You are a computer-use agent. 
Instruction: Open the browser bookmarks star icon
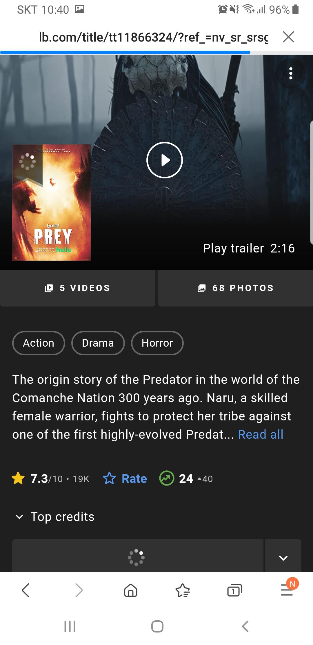point(183,590)
